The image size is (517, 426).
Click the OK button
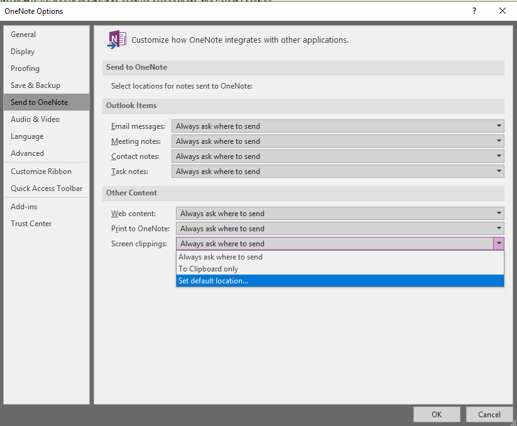click(x=437, y=415)
